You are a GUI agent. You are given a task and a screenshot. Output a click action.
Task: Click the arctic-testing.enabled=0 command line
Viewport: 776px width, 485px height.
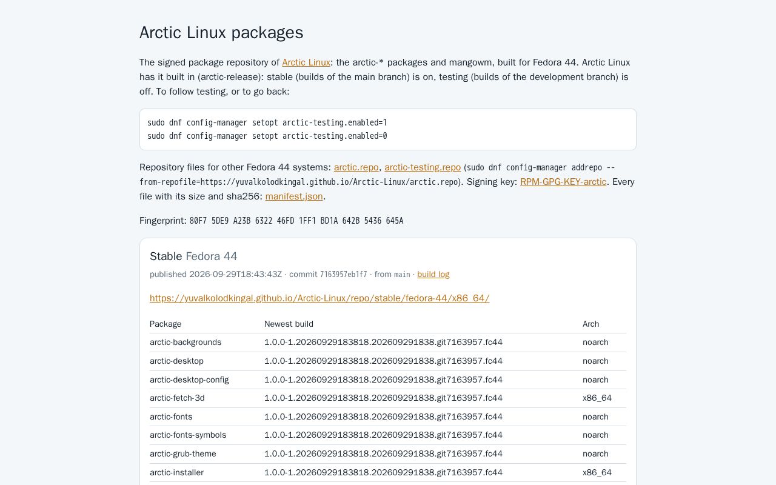tap(267, 136)
